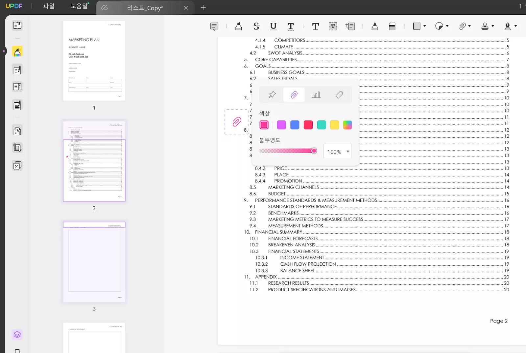
Task: Pick the teal color swatch
Action: [322, 125]
